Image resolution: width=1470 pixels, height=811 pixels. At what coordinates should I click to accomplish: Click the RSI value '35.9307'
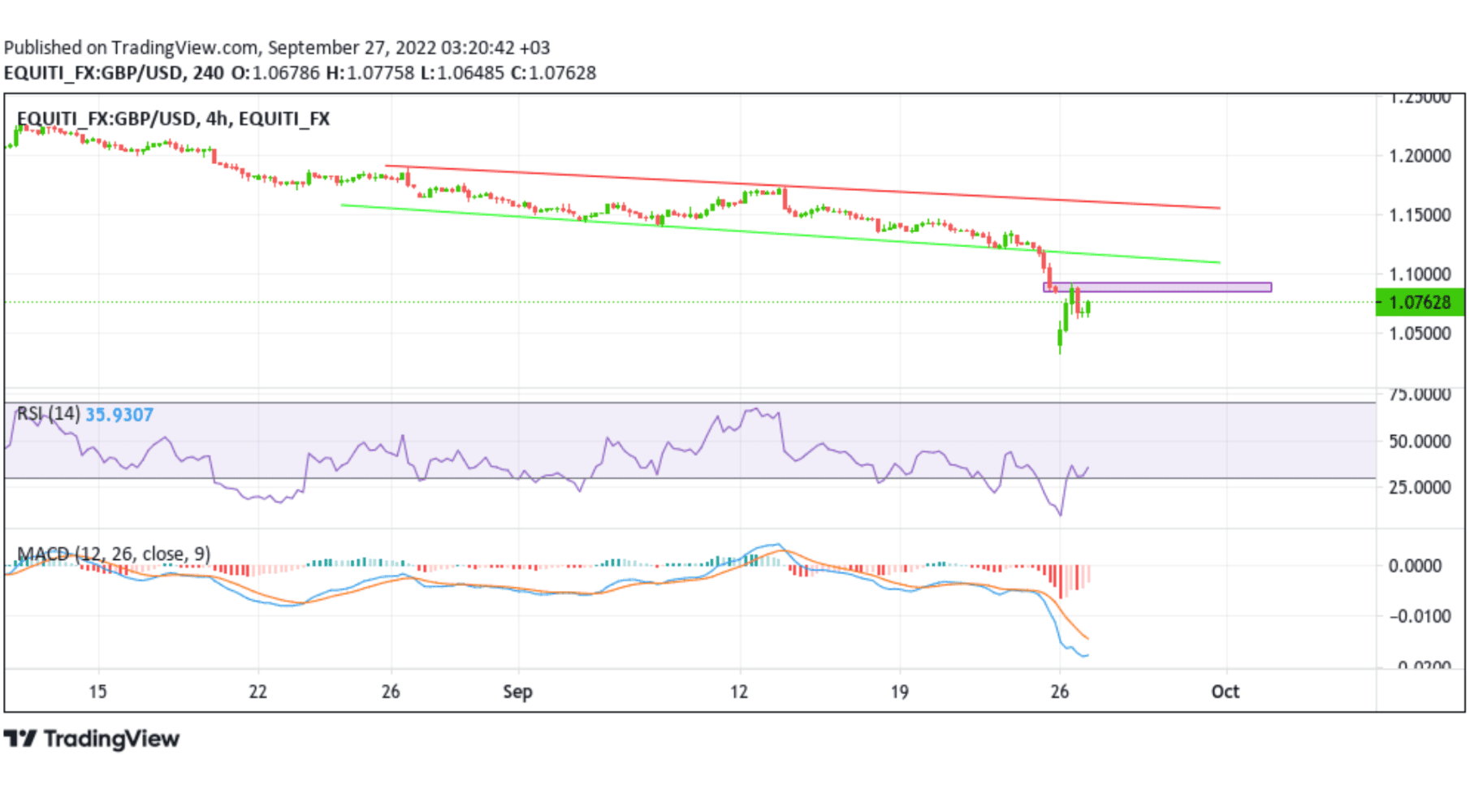(119, 415)
